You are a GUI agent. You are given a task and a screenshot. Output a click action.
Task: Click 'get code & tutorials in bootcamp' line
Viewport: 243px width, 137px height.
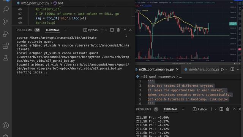pyautogui.click(x=188, y=99)
